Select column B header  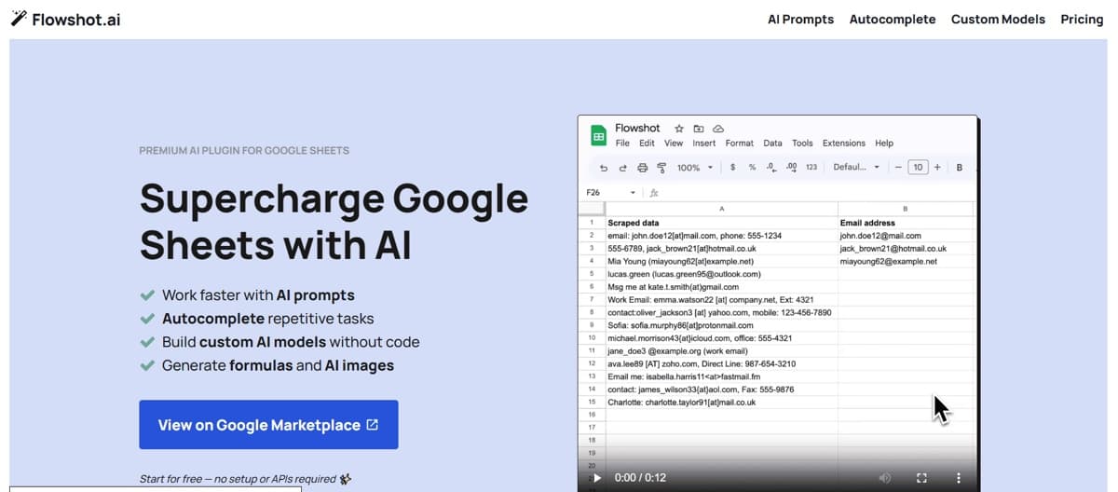point(905,209)
